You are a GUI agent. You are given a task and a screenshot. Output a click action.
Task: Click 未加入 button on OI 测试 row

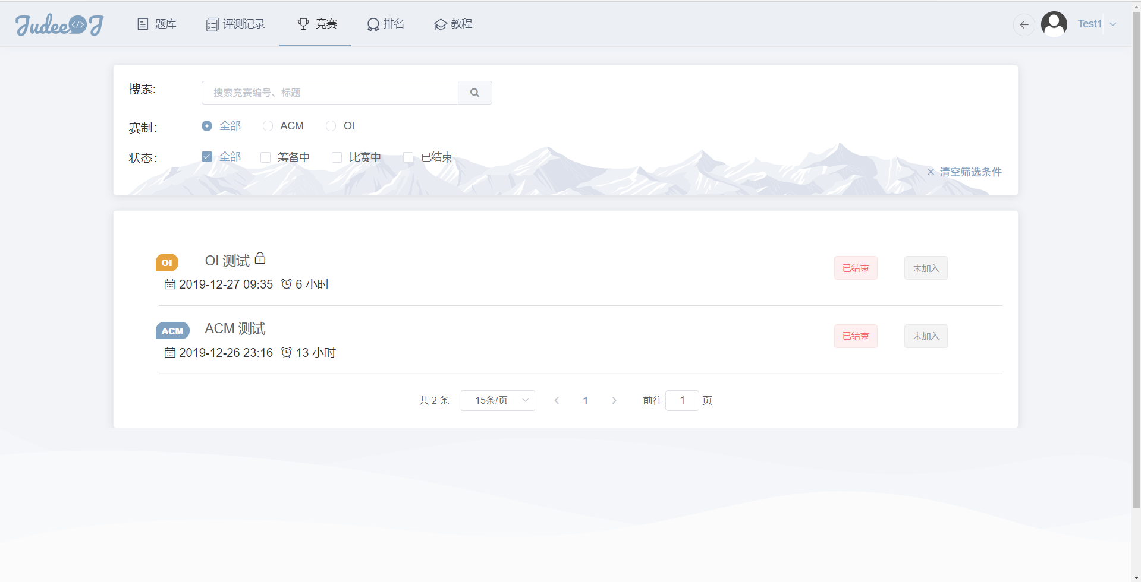[x=926, y=268]
